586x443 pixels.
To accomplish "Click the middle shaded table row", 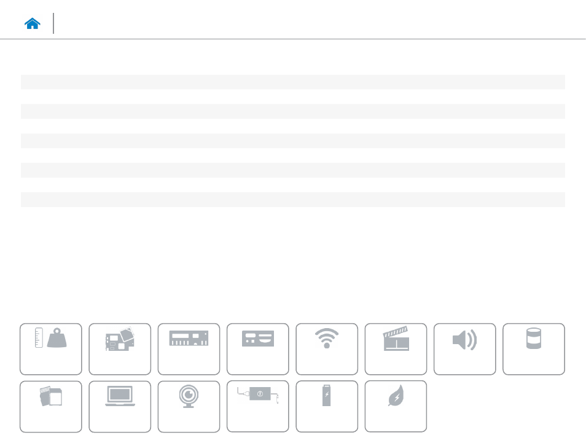I will pos(292,141).
